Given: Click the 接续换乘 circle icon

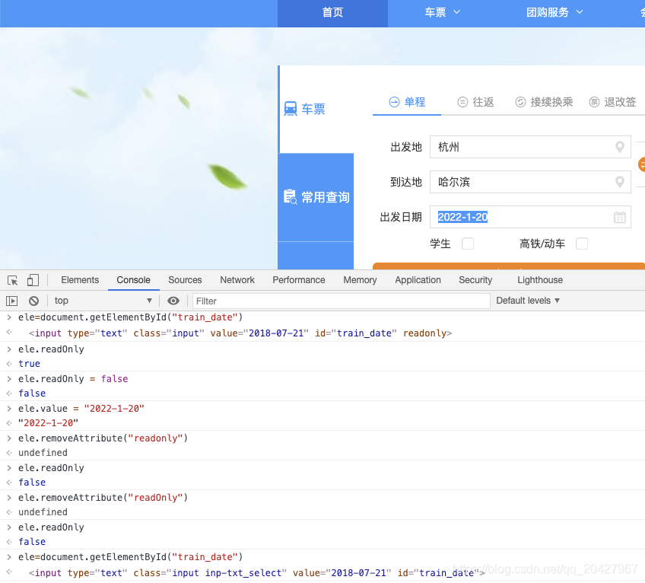Looking at the screenshot, I should (520, 102).
